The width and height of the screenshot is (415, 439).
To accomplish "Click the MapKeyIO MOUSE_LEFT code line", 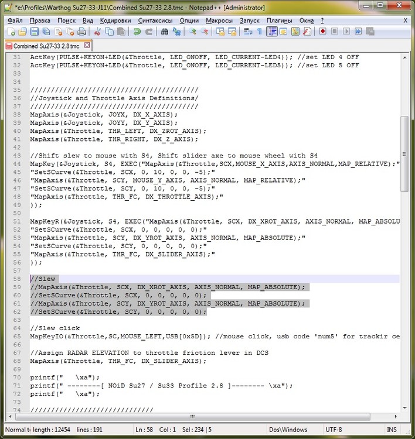I will (215, 336).
